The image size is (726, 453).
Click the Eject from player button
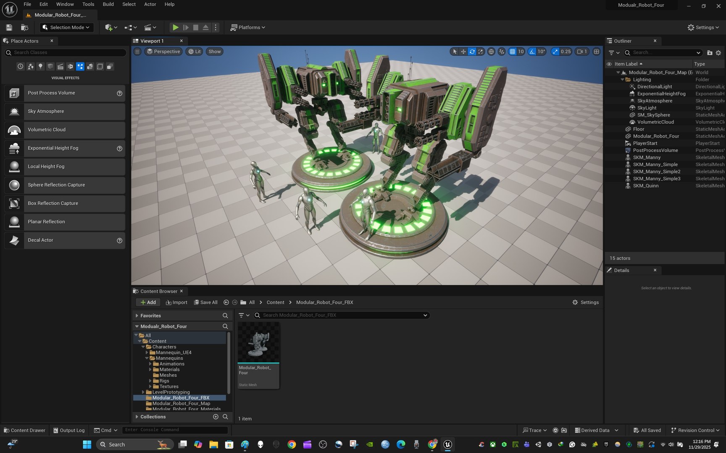pos(205,27)
